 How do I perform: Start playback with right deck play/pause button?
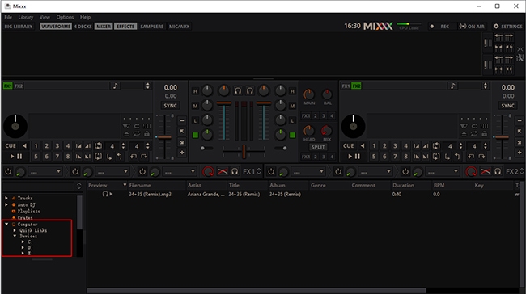click(354, 156)
